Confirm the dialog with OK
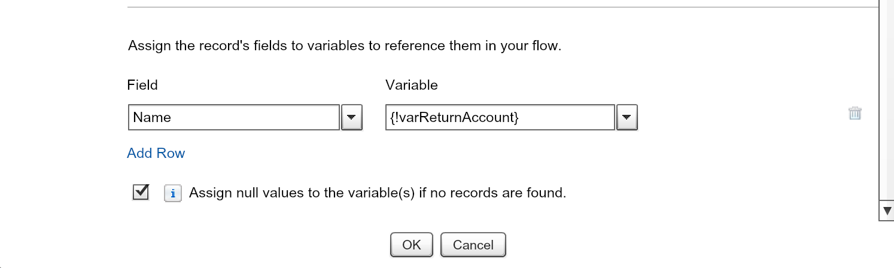Image resolution: width=894 pixels, height=268 pixels. 412,245
